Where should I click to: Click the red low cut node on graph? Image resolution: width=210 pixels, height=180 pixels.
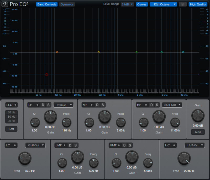click(47, 75)
